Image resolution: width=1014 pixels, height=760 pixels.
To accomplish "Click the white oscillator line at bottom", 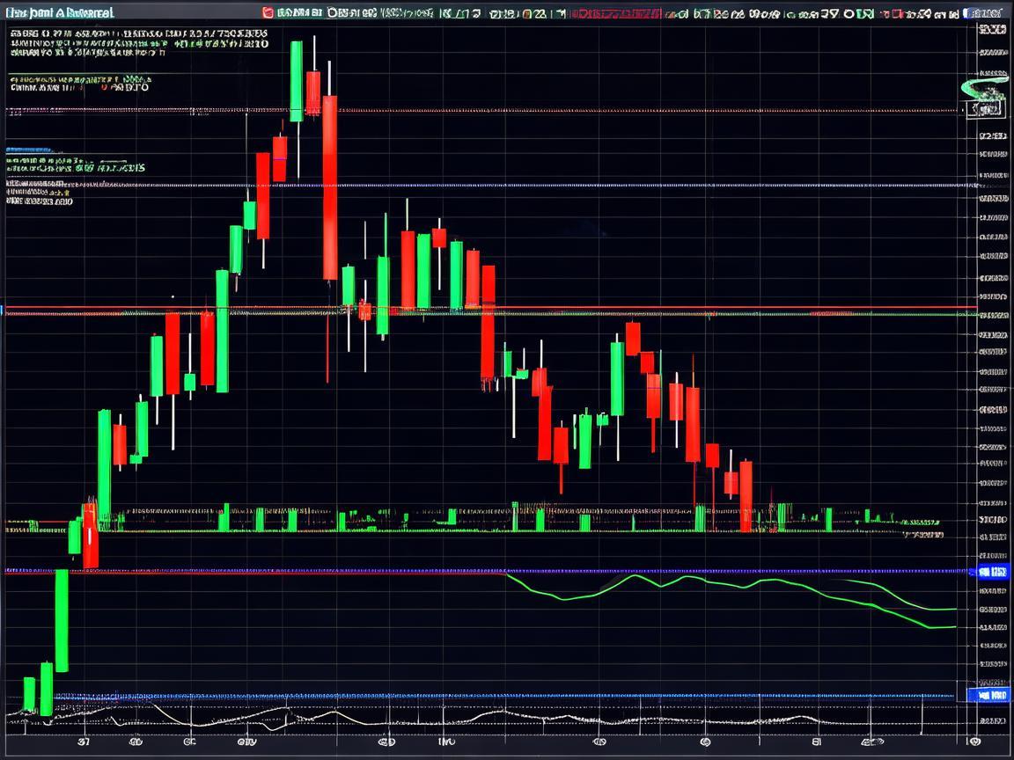I will [352, 717].
